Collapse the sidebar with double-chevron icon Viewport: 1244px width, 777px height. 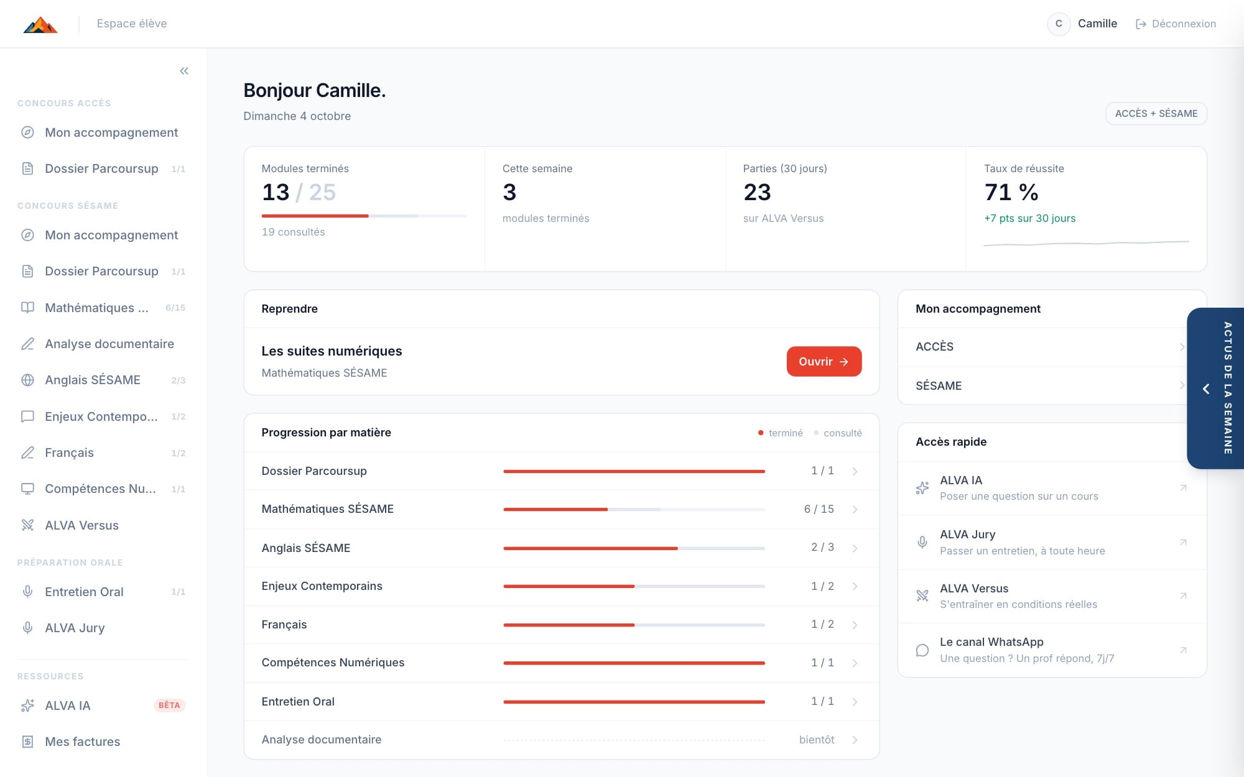[x=184, y=71]
